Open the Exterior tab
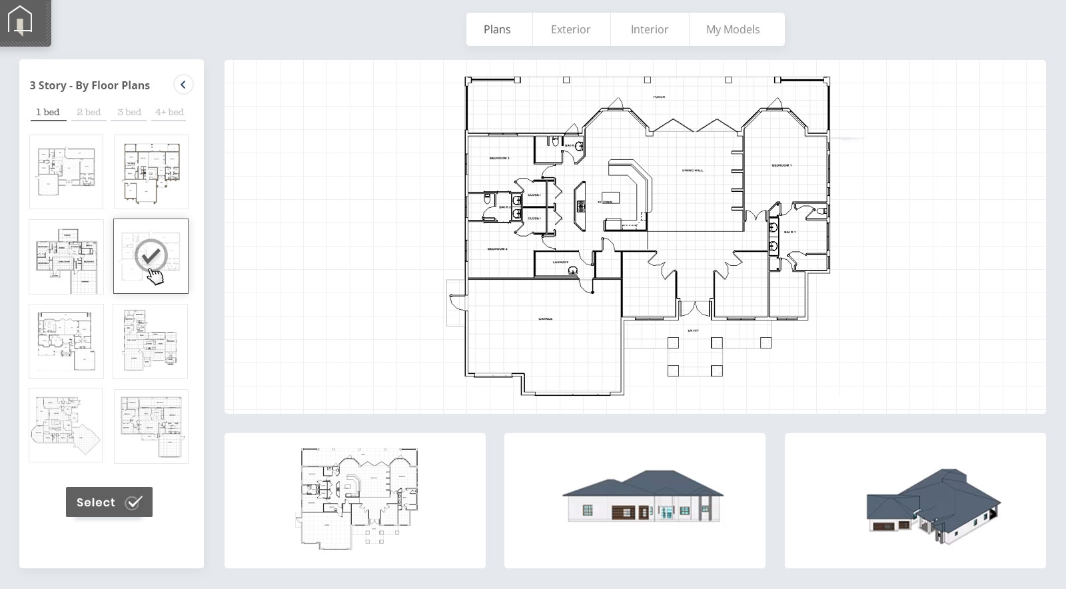 pyautogui.click(x=570, y=29)
